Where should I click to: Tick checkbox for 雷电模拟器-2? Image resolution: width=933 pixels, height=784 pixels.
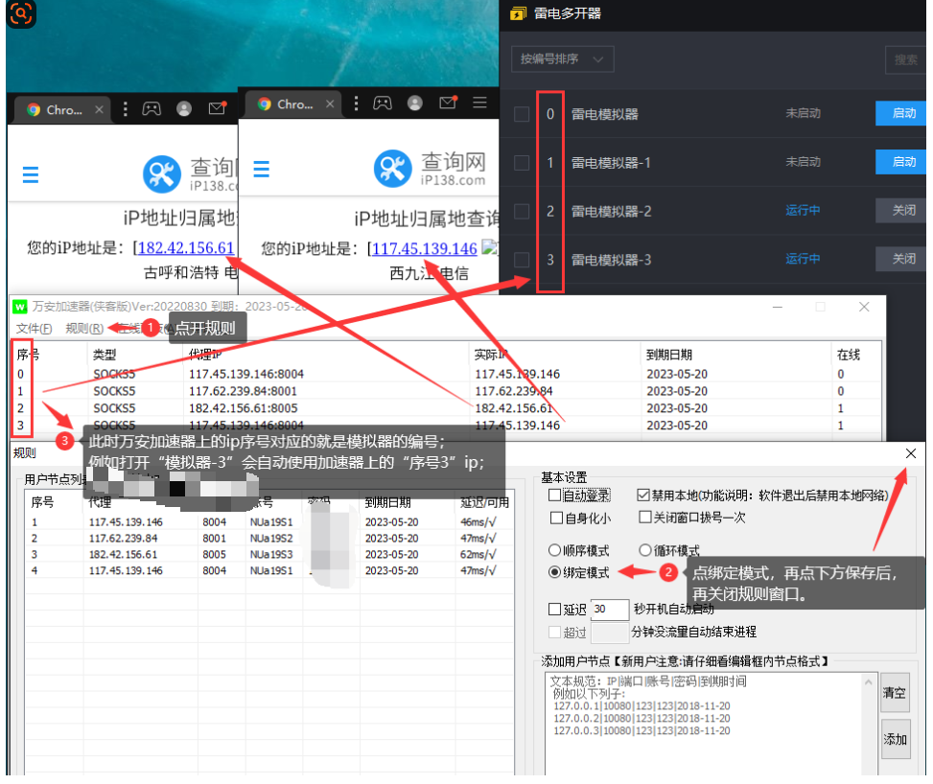point(522,211)
